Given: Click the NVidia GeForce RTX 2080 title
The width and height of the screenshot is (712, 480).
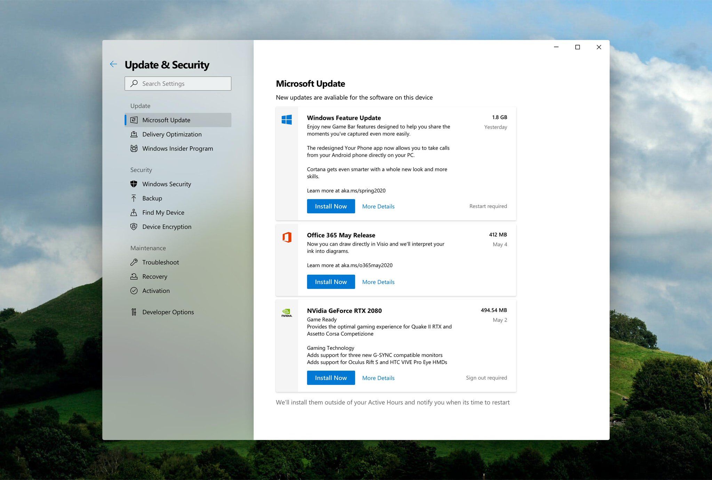Looking at the screenshot, I should point(344,311).
